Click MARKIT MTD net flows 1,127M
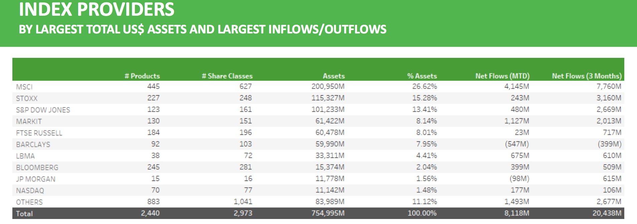Image resolution: width=637 pixels, height=224 pixels. tap(517, 121)
